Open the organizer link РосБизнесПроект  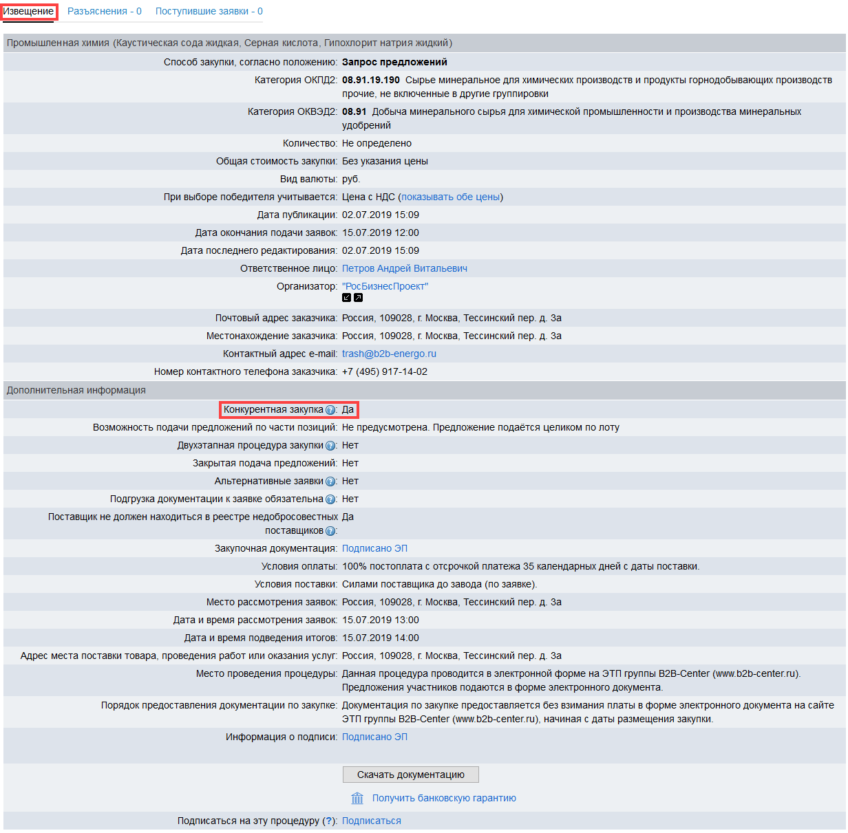click(x=385, y=286)
